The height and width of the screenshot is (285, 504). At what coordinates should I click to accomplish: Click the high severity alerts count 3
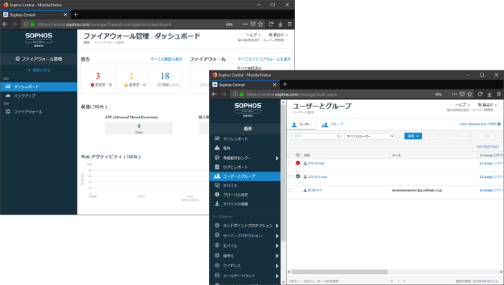98,76
